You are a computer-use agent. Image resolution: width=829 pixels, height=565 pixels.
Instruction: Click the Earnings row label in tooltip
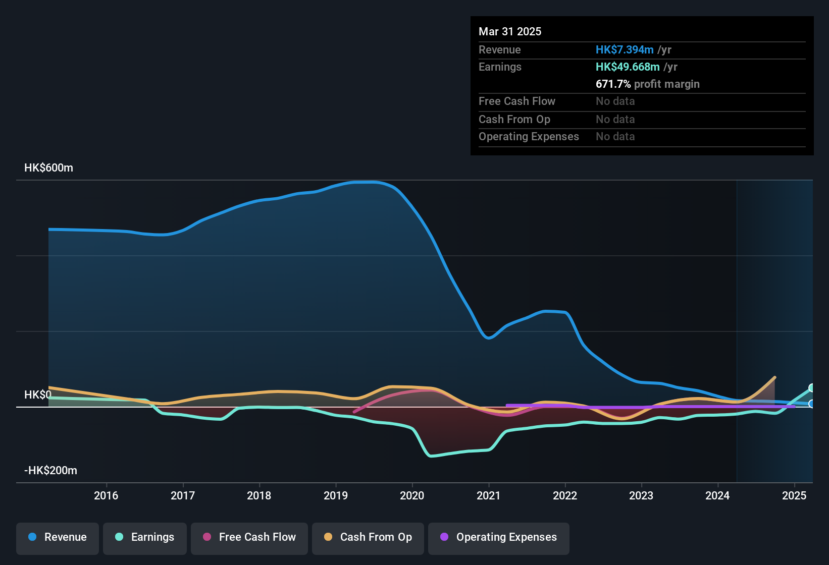pos(500,67)
